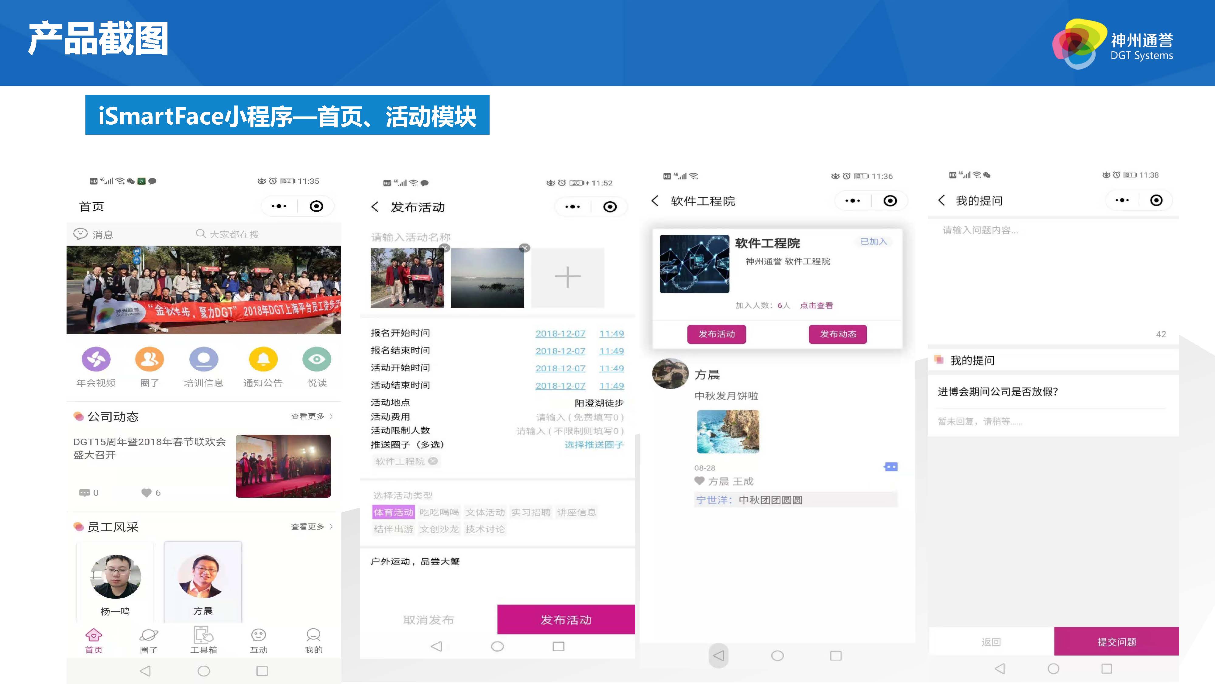Tap the close circle icon on 首页 screen

[316, 206]
